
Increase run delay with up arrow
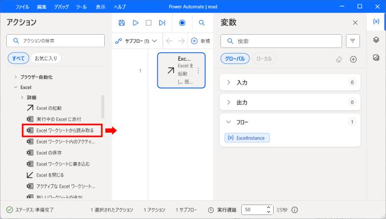pyautogui.click(x=269, y=208)
